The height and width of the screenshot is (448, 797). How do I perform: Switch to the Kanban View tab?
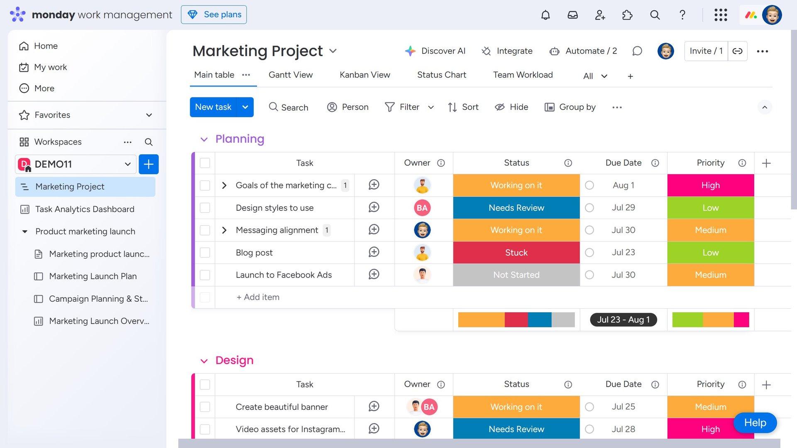[x=365, y=75]
